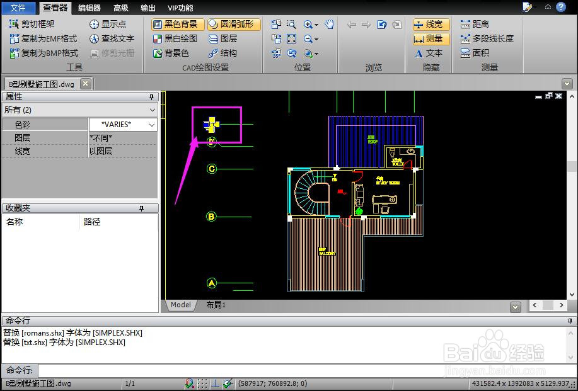
Task: Open the VIP功能 ribbon tab
Action: tap(180, 8)
